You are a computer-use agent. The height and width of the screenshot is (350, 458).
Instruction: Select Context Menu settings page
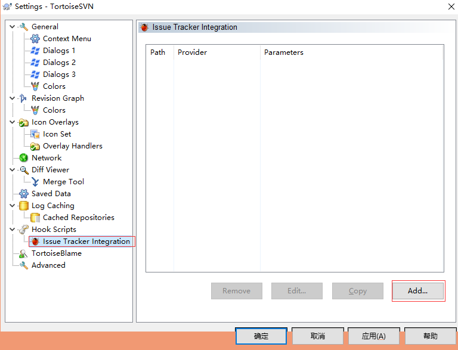[67, 39]
